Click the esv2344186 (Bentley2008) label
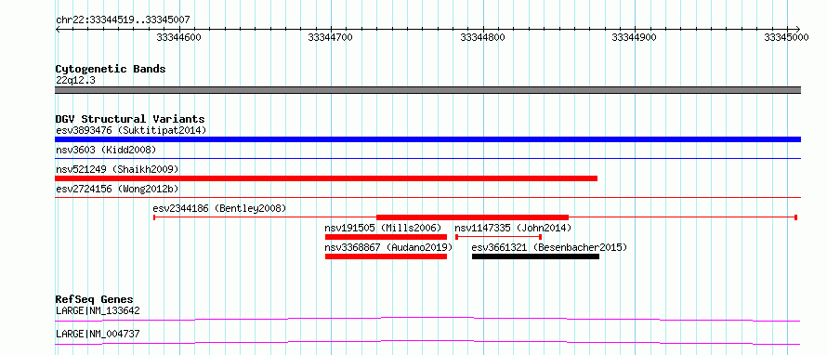The image size is (827, 355). pyautogui.click(x=219, y=208)
